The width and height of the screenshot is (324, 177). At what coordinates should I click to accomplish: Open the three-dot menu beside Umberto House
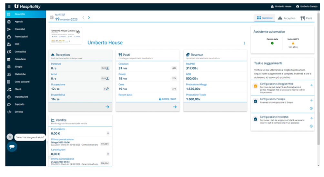coord(244,43)
